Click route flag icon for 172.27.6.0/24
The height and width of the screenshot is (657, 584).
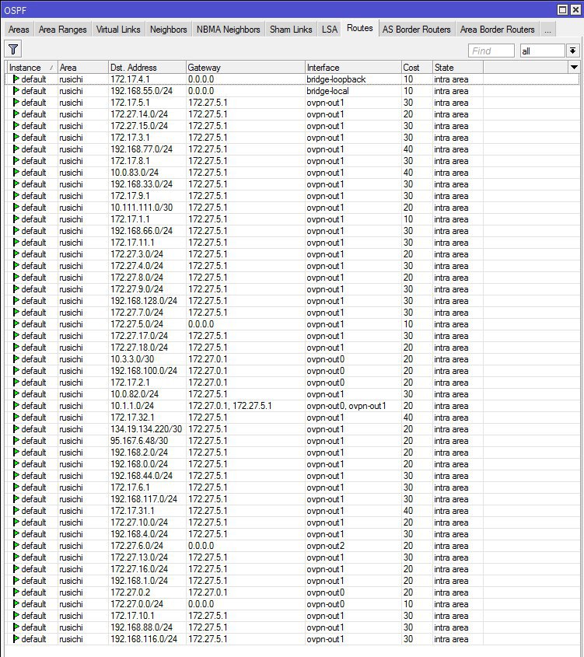[16, 546]
